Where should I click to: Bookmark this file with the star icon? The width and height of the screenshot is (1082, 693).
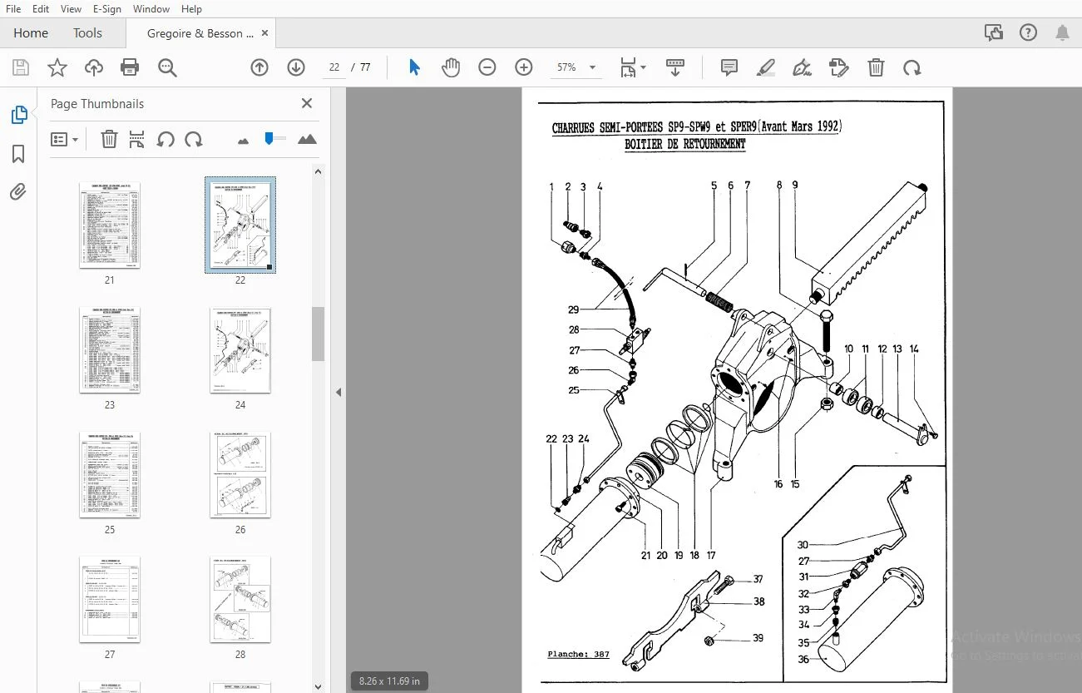point(57,67)
